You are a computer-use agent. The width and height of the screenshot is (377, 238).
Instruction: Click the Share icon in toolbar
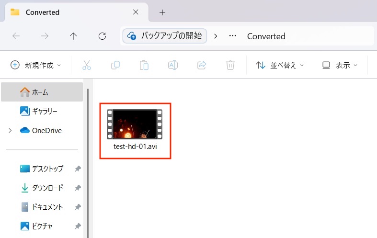click(x=202, y=65)
